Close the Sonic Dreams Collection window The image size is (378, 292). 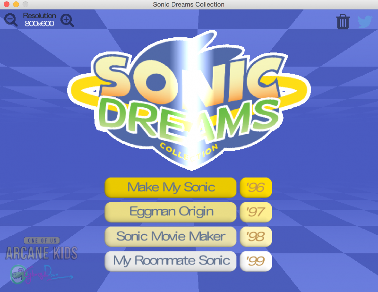pos(6,4)
